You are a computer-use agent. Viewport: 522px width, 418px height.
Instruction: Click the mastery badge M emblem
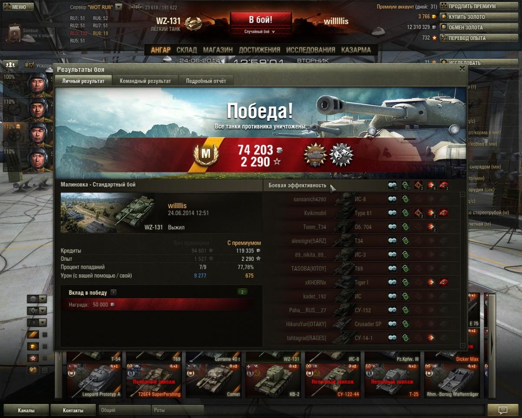click(205, 154)
